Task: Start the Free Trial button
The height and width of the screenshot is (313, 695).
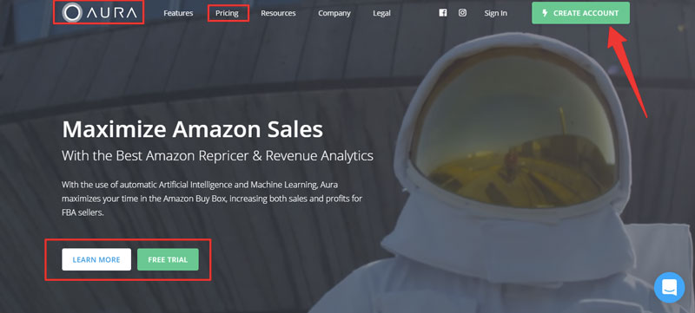Action: click(x=168, y=259)
